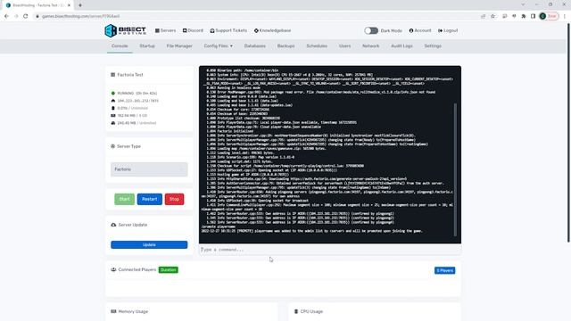571x321 pixels.
Task: Reload the page in the browser
Action: (26, 16)
